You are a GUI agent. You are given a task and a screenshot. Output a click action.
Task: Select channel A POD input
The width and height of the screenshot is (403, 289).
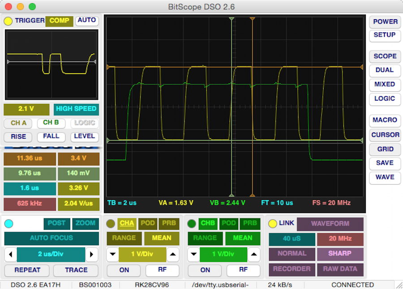tap(148, 223)
